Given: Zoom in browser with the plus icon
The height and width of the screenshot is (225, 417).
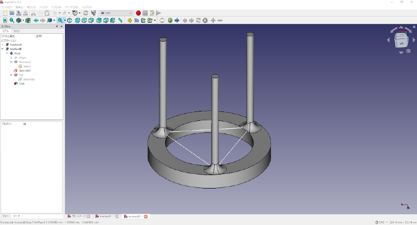Looking at the screenshot, I should [213, 20].
